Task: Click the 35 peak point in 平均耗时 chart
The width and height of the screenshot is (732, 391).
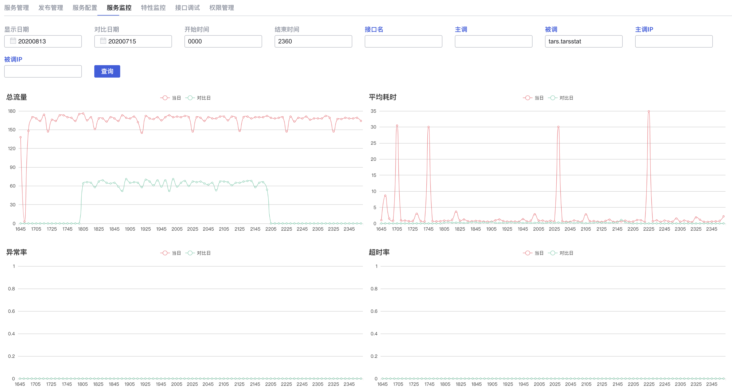Action: coord(649,111)
